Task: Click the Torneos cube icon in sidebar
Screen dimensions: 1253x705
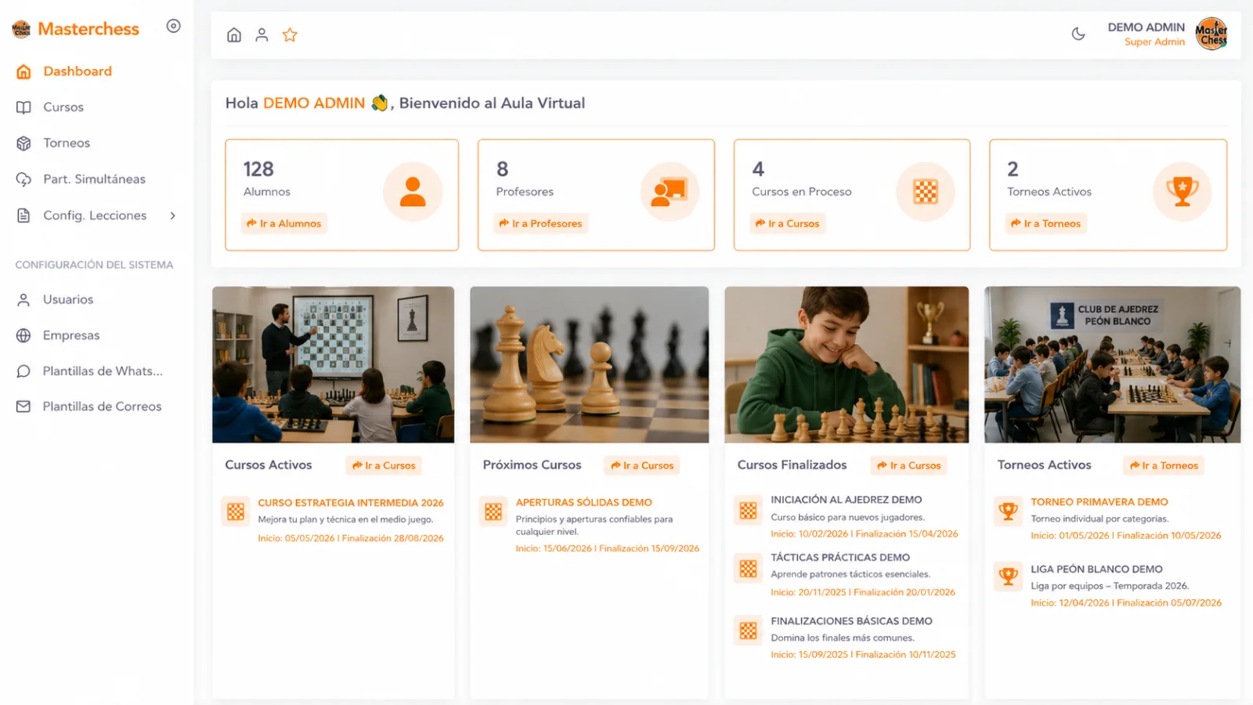Action: click(23, 143)
